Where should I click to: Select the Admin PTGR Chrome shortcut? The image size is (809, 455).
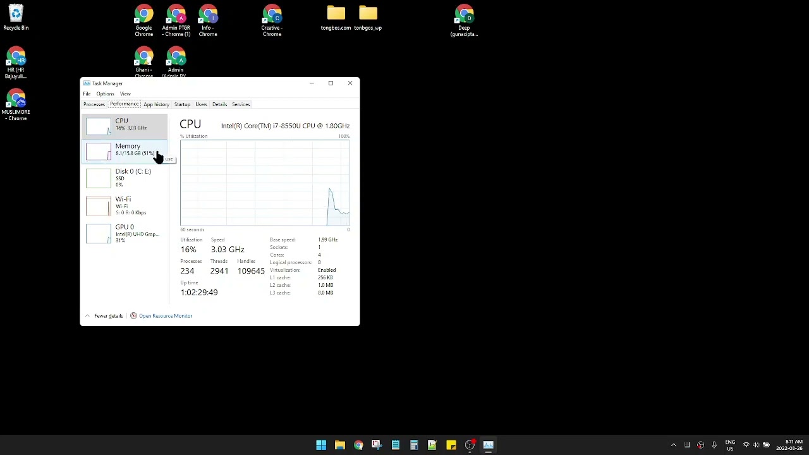176,21
